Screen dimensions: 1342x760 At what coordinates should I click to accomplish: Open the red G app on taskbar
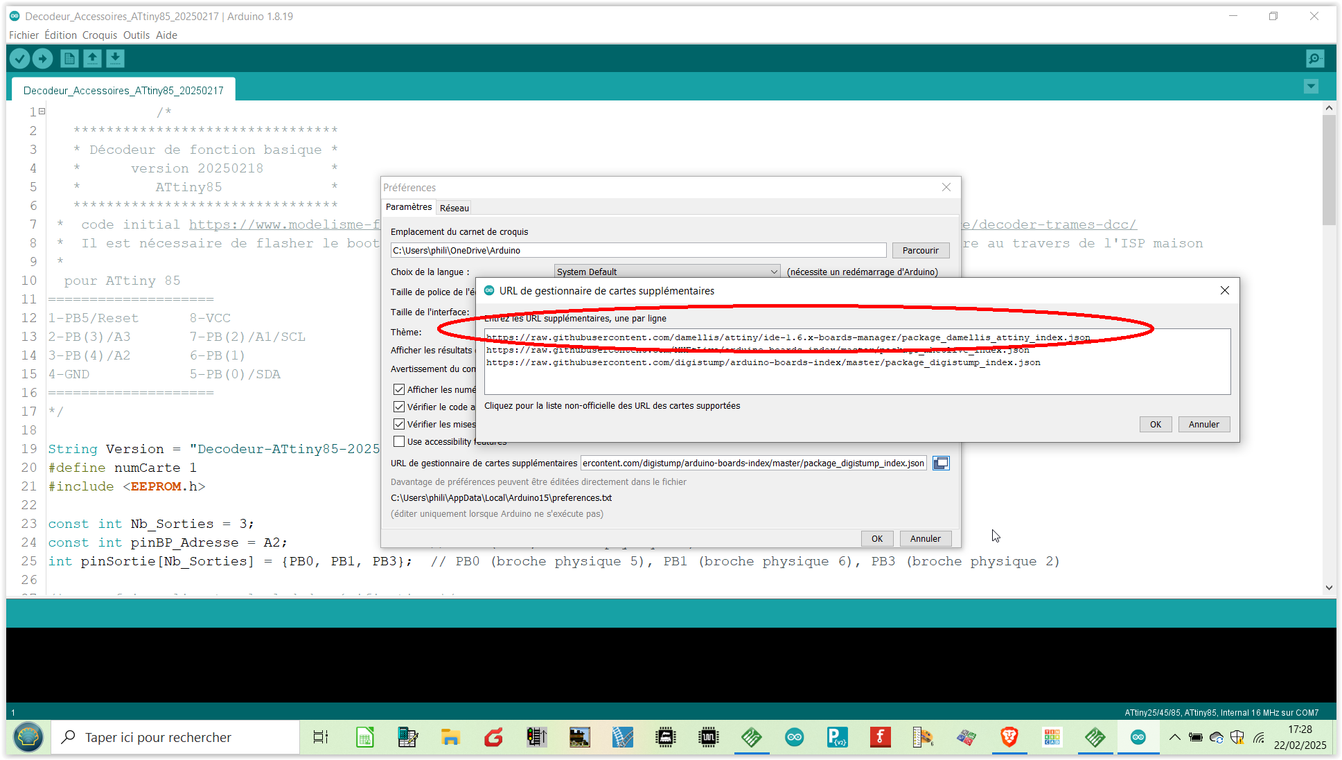(493, 737)
